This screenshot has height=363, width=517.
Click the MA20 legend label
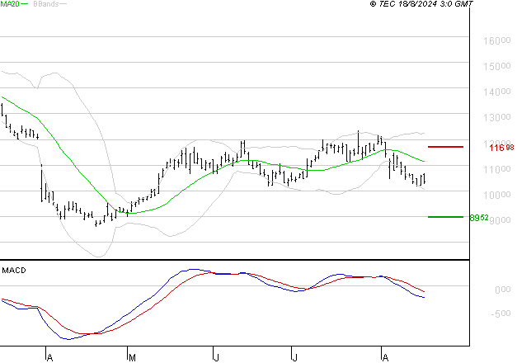click(10, 4)
